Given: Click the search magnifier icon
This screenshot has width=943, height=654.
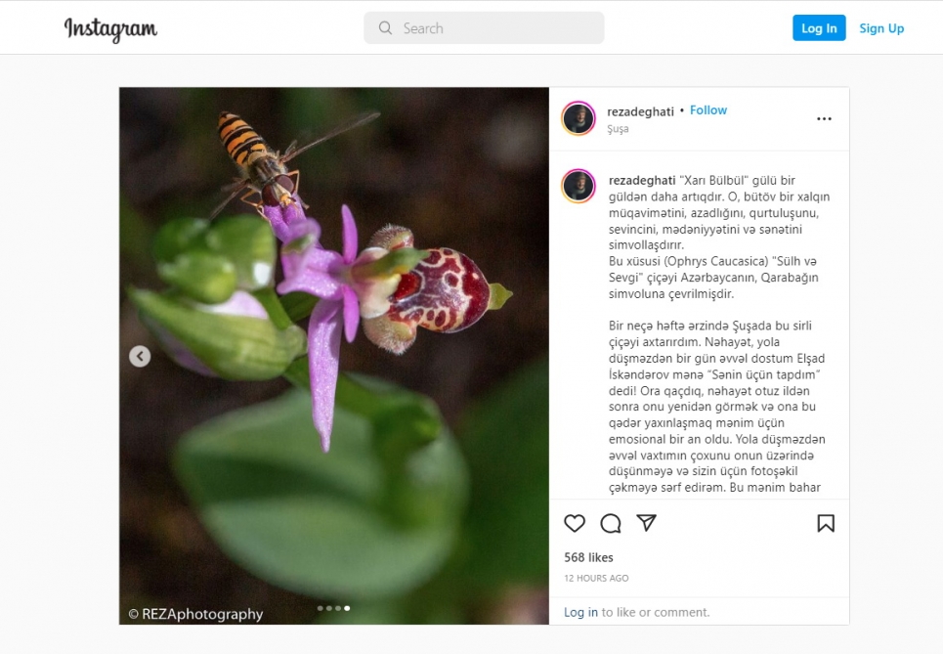Looking at the screenshot, I should point(386,28).
